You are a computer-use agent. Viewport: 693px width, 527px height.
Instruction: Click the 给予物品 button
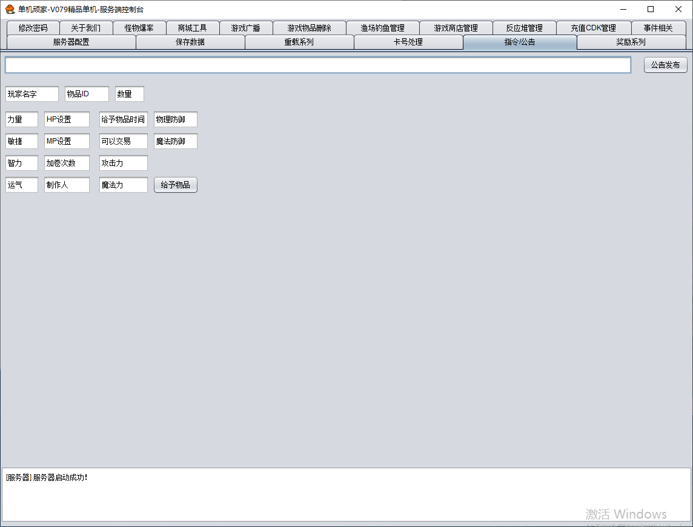(x=175, y=185)
